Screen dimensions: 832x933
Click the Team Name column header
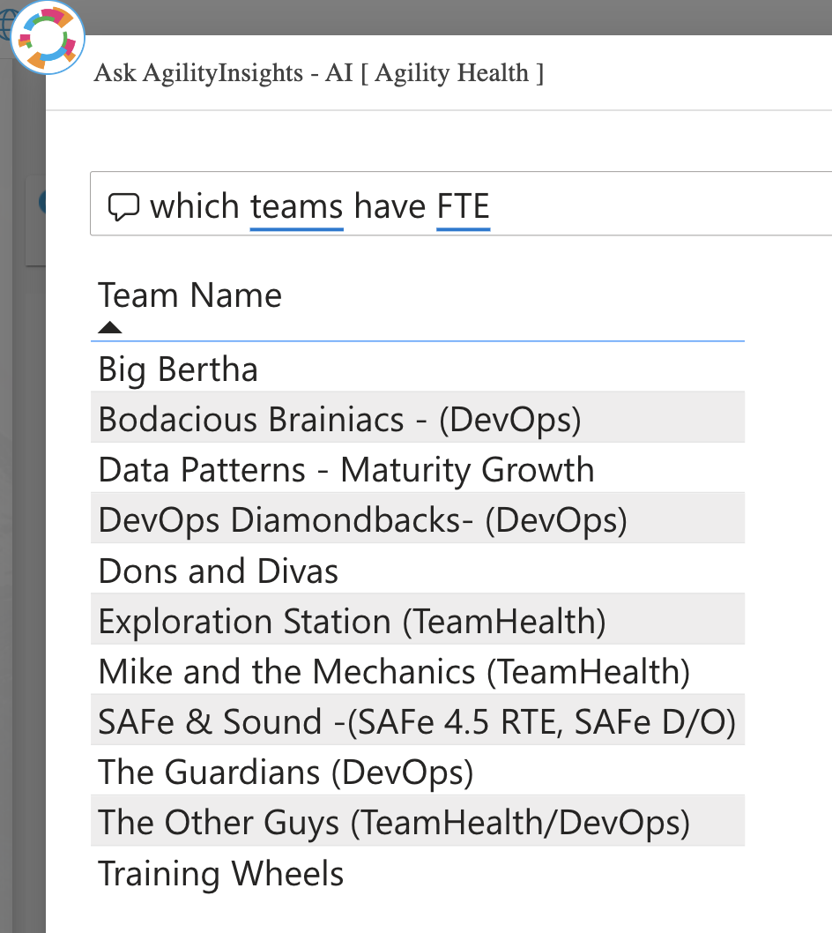189,295
